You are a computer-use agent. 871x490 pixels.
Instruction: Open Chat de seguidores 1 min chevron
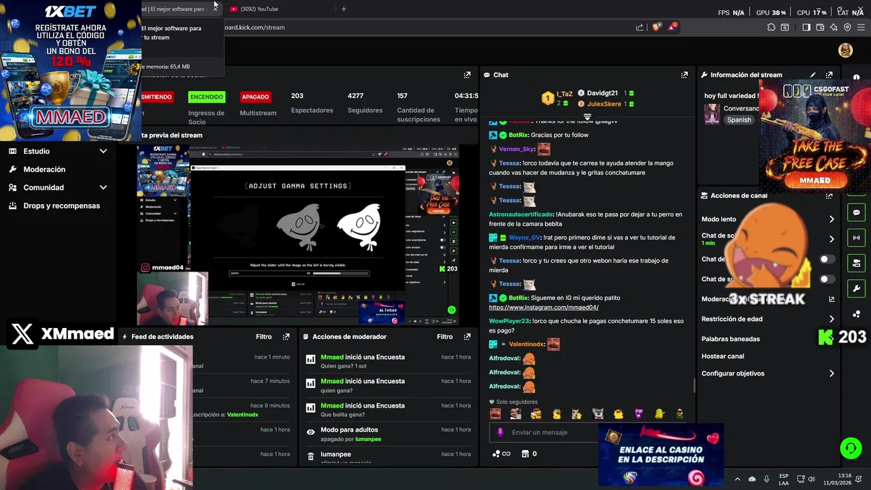832,239
